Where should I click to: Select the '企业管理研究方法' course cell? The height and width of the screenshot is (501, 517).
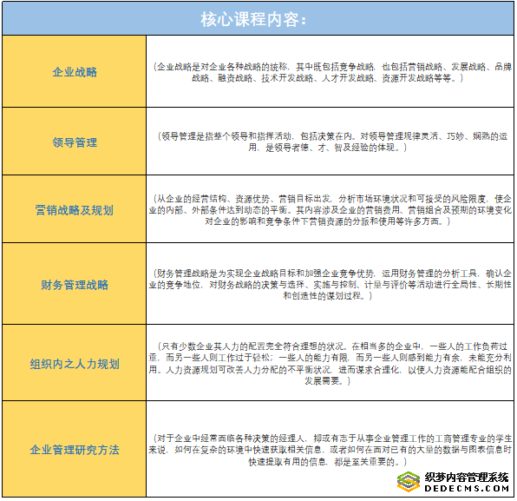pos(75,450)
